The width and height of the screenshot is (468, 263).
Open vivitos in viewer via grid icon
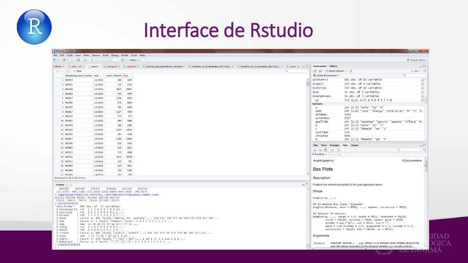pos(422,88)
